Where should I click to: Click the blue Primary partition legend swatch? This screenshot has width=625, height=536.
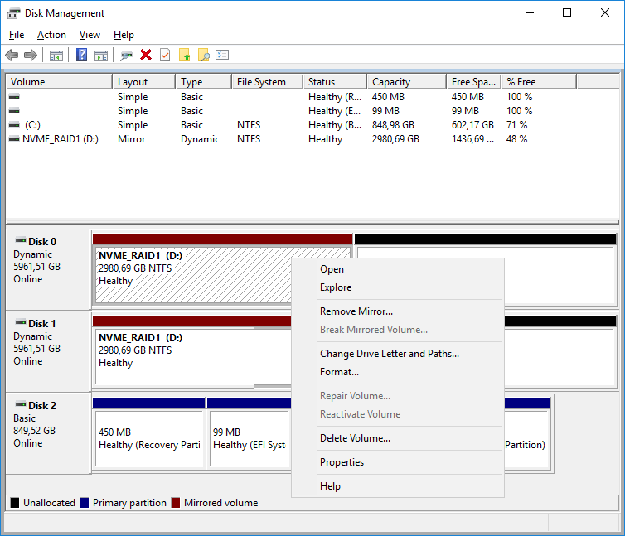pyautogui.click(x=84, y=503)
